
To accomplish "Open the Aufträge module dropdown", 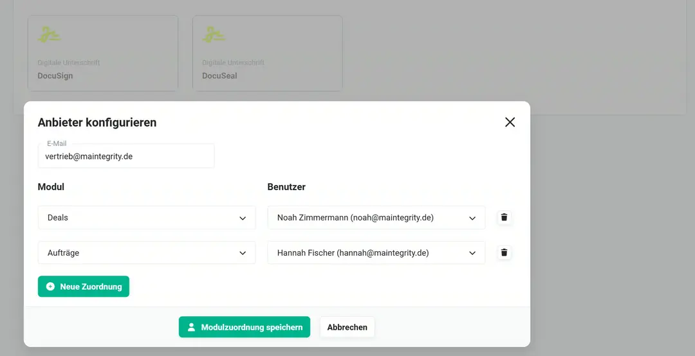I will (x=147, y=253).
